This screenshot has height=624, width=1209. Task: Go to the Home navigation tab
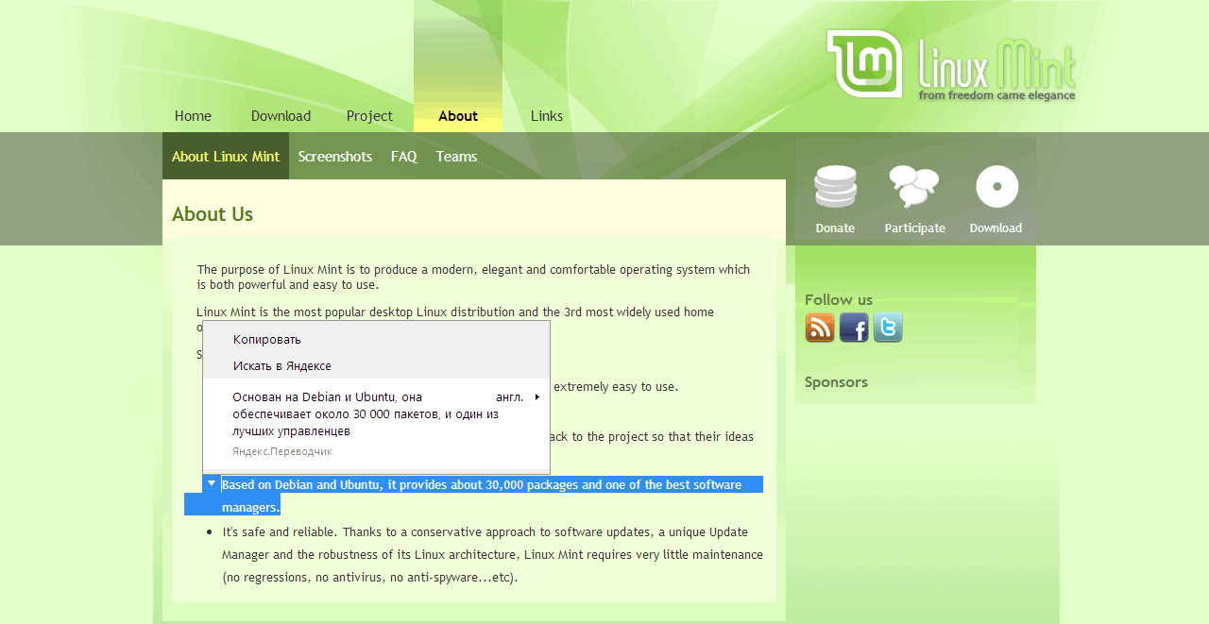point(193,116)
